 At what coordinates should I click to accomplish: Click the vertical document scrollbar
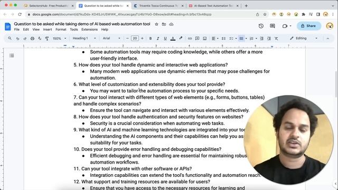click(x=336, y=84)
